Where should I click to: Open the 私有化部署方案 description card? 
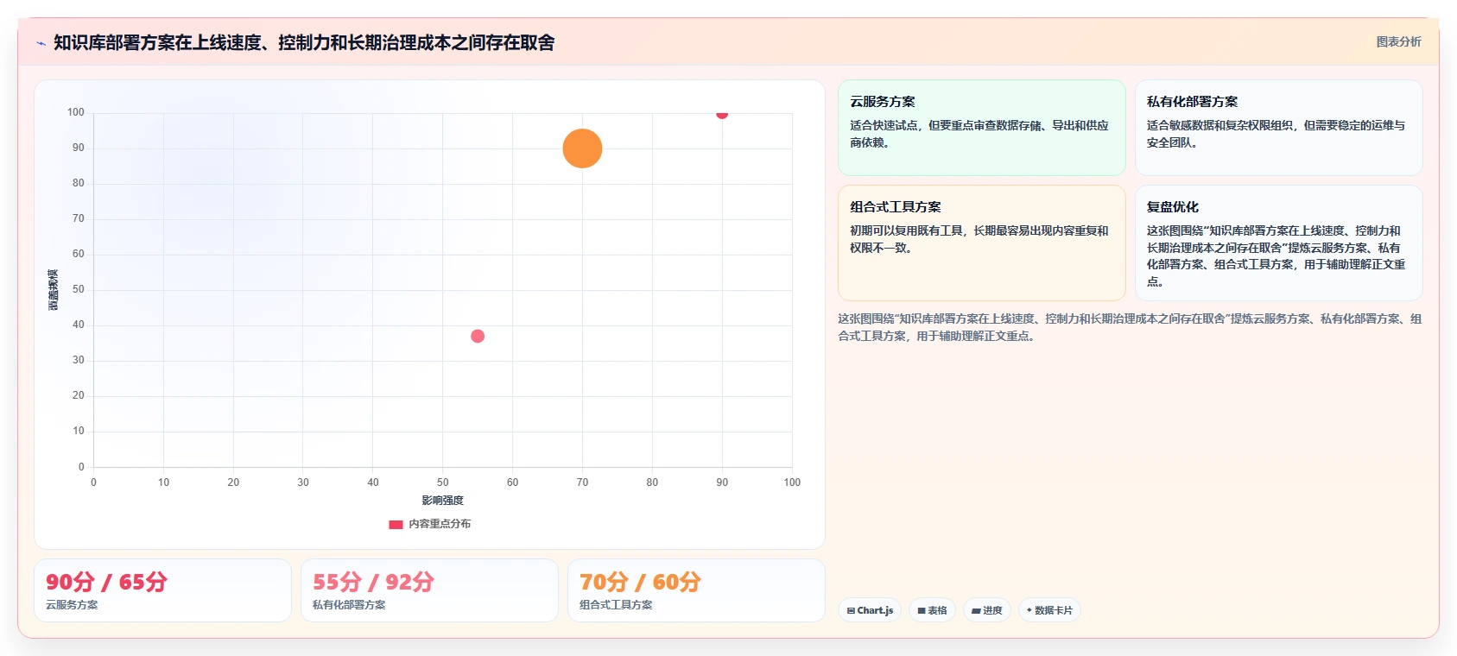1278,128
